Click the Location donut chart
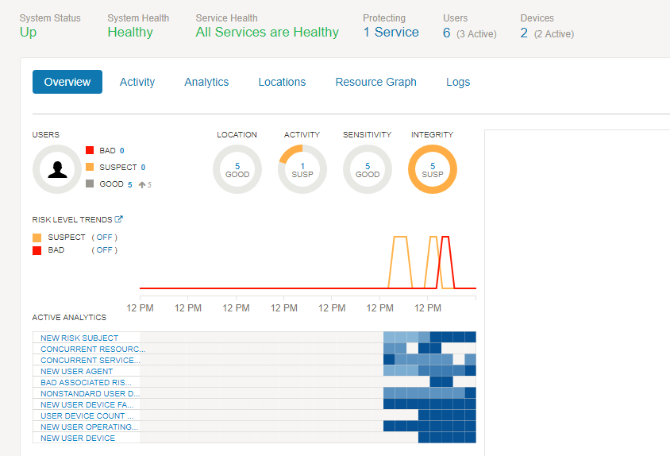This screenshot has height=456, width=670. [x=237, y=169]
